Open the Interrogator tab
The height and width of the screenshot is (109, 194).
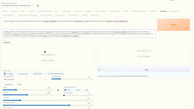[78, 11]
